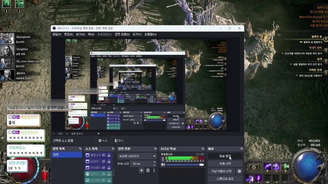Viewport: 328px width, 184px height.
Task: Click the 선택된 소스 없음 status text
Action: click(x=63, y=141)
